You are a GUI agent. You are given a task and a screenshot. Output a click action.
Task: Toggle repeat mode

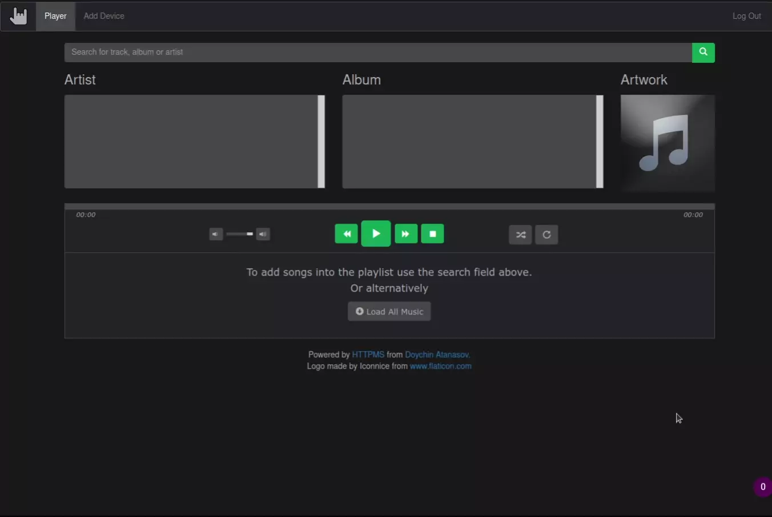[546, 235]
